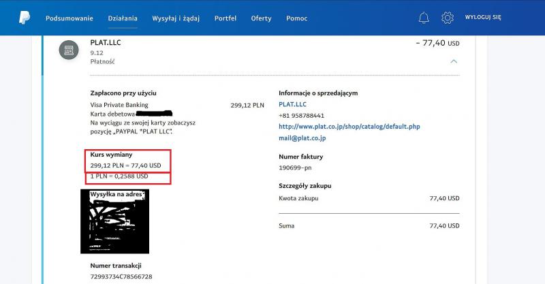
Task: Click invoice number 190699-pn
Action: point(297,168)
